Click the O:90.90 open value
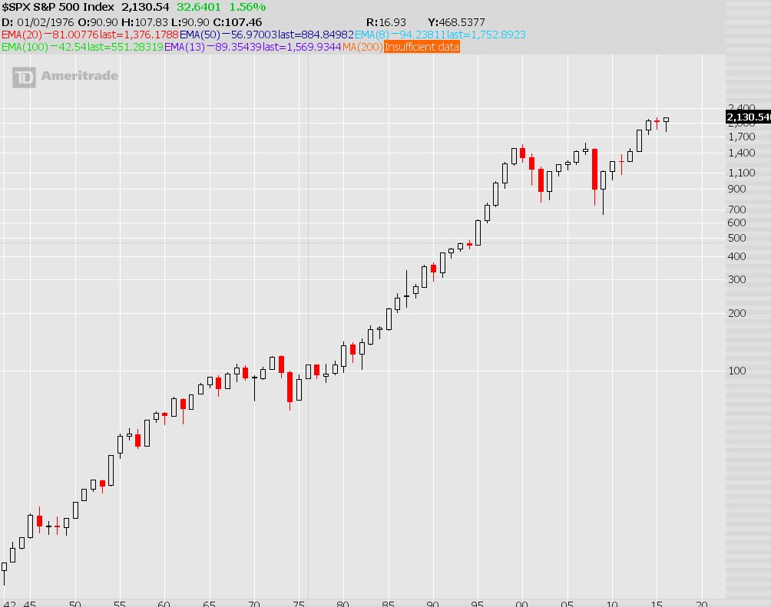Viewport: 771px width, 607px height. pyautogui.click(x=98, y=22)
